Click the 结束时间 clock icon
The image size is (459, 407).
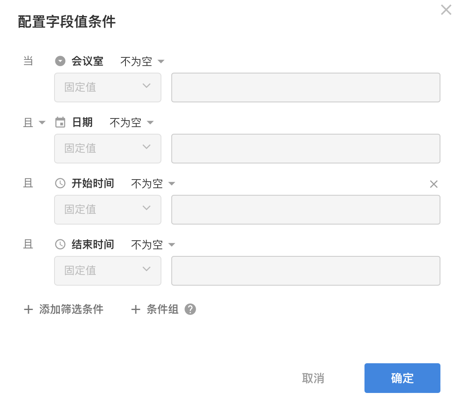click(60, 245)
